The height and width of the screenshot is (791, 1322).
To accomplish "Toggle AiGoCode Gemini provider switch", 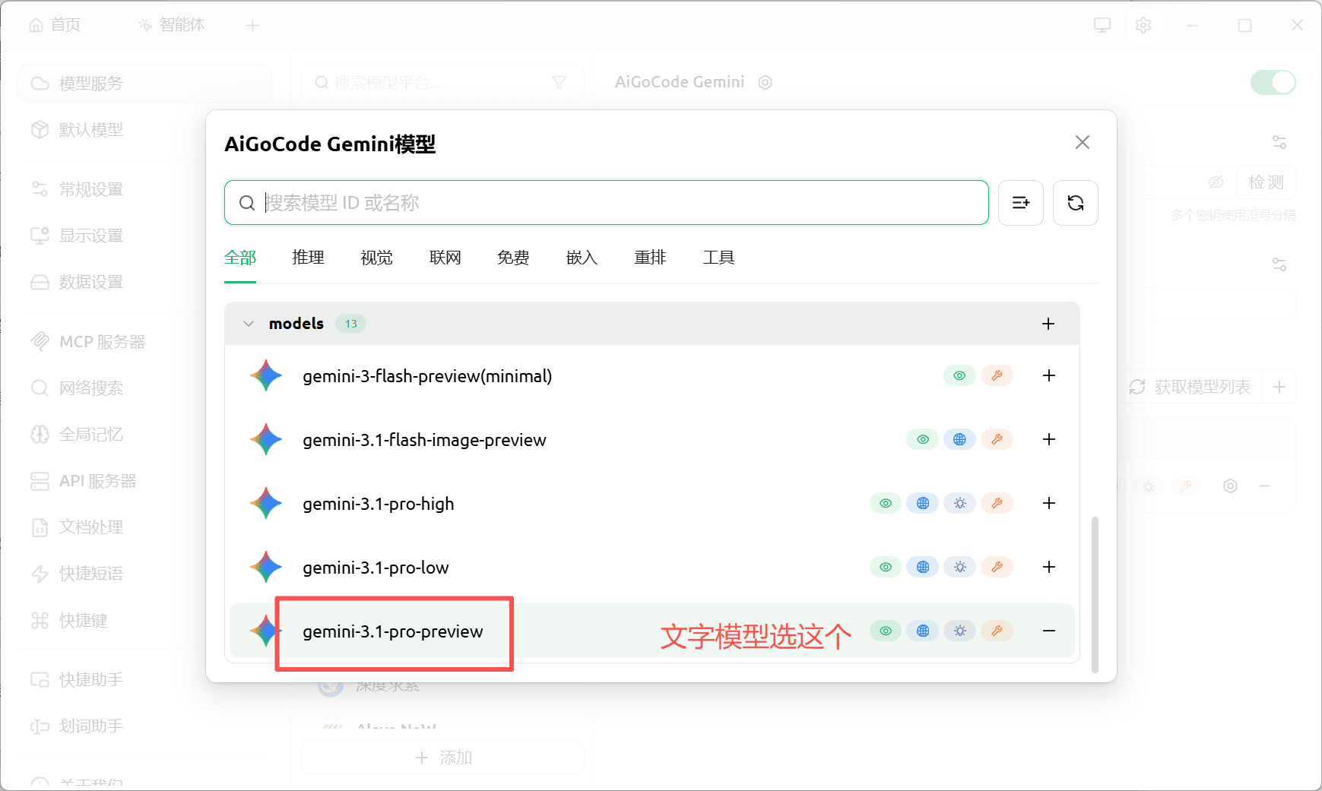I will 1273,82.
